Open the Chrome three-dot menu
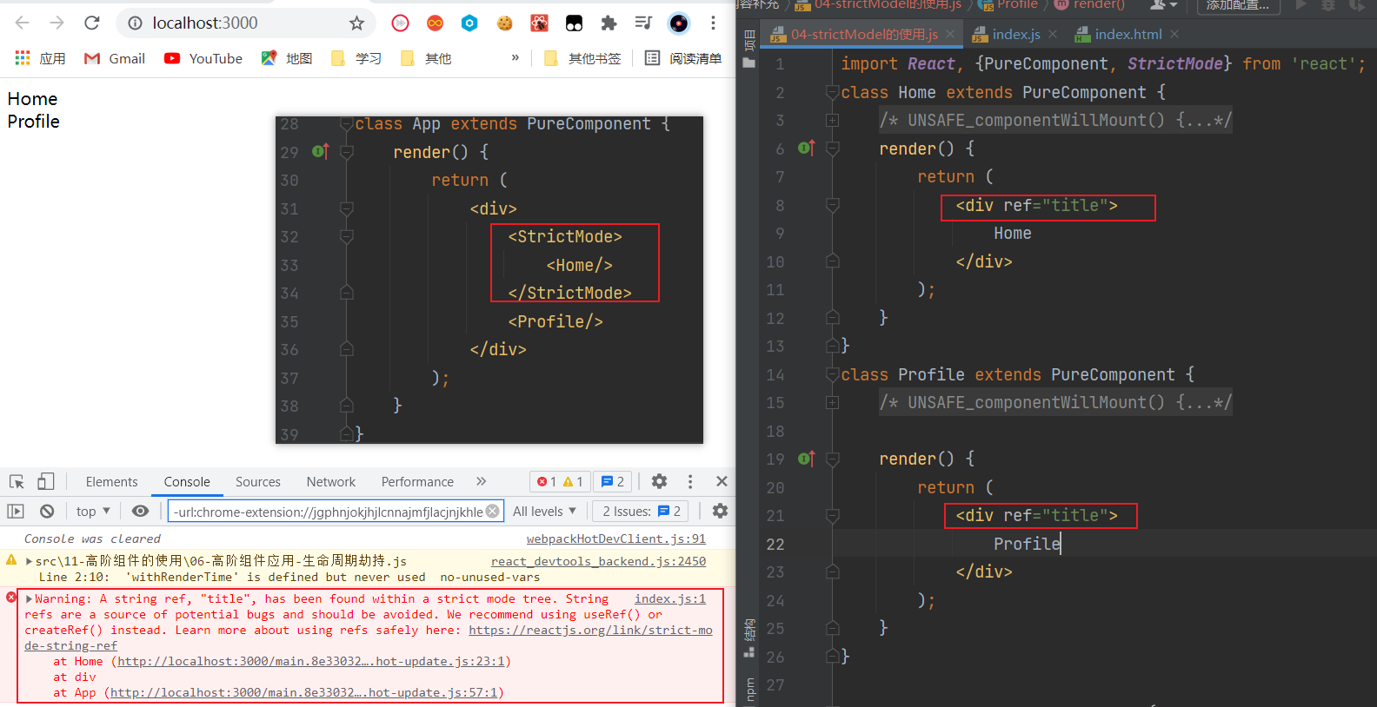 713,23
